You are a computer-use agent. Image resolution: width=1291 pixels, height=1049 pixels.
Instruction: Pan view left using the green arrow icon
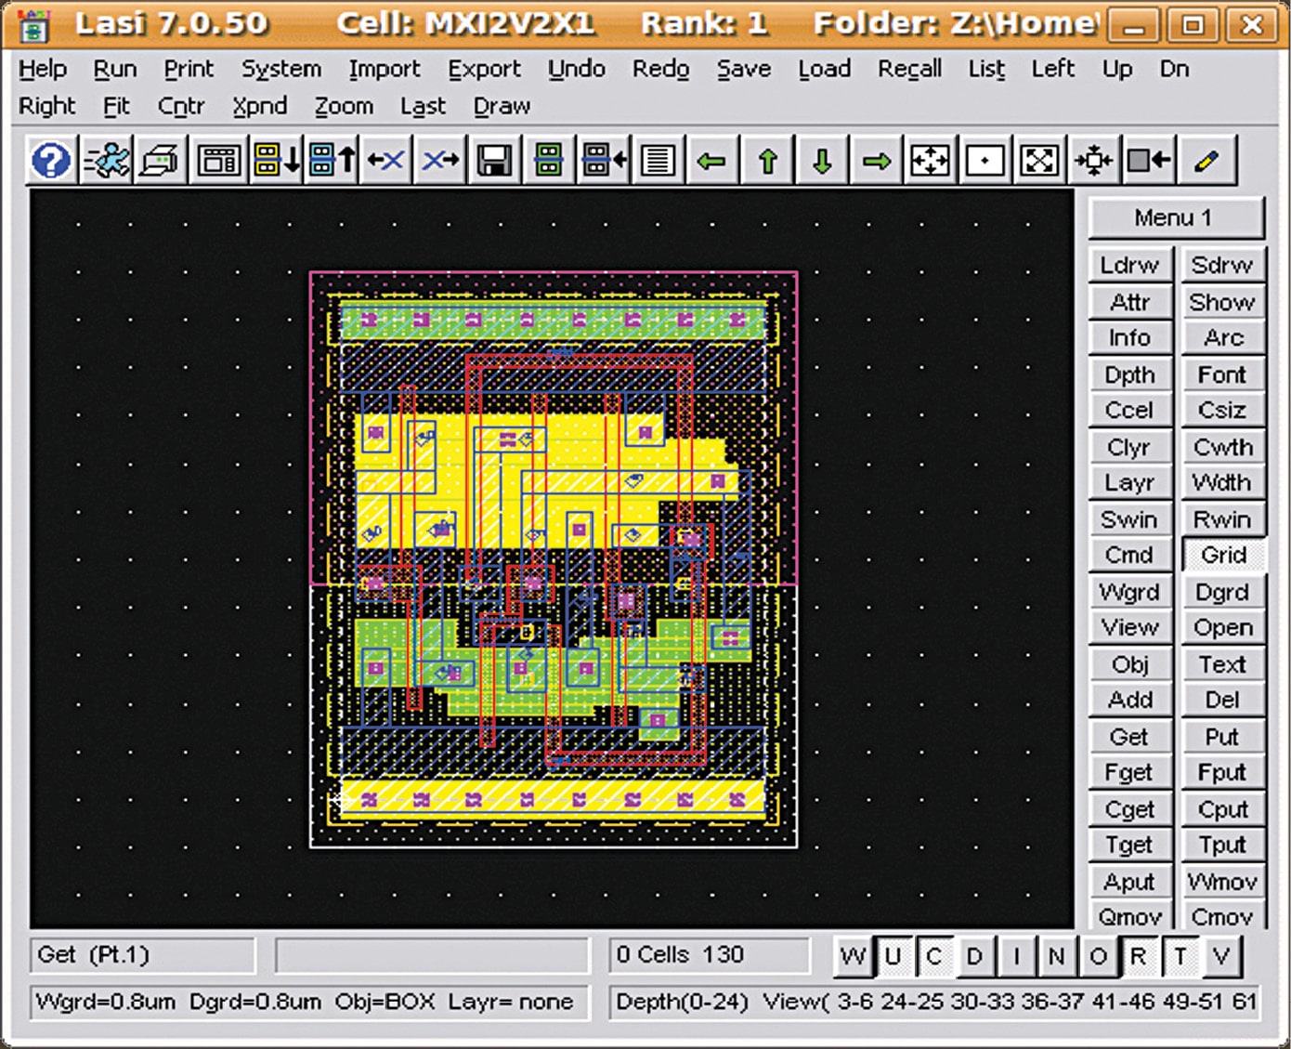[711, 159]
